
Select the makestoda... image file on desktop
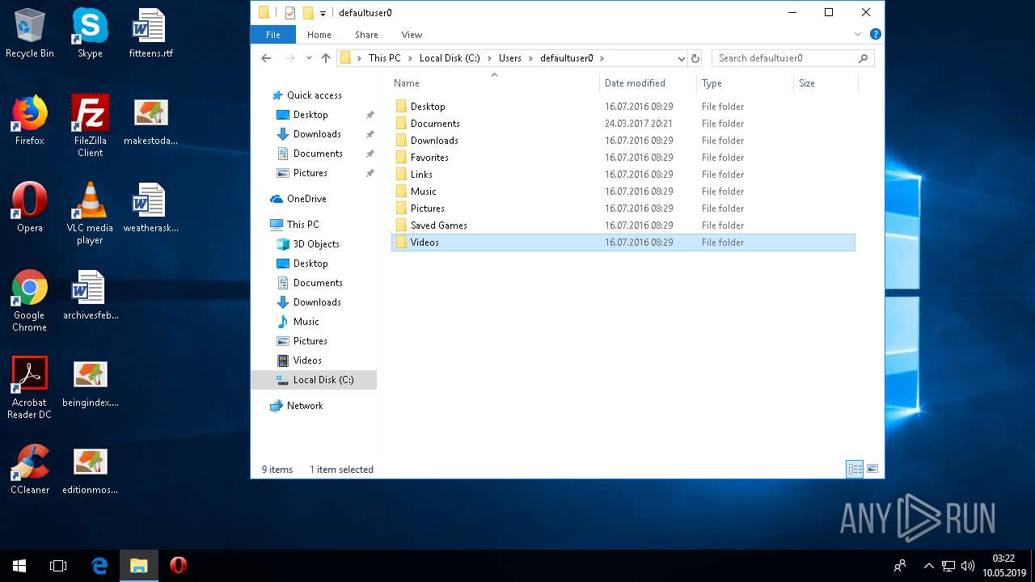click(150, 121)
